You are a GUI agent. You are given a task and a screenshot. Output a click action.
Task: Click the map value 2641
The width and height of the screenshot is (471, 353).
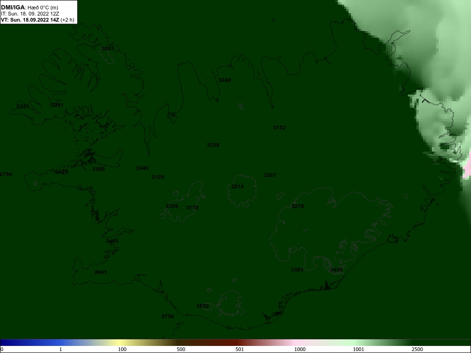tap(101, 272)
